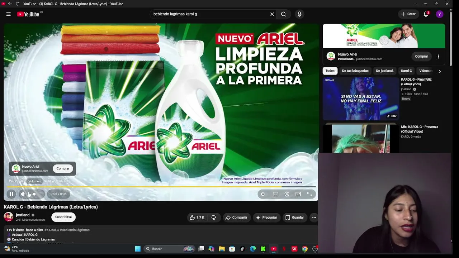The width and height of the screenshot is (459, 258).
Task: Select the Todos filter chip
Action: click(x=330, y=71)
